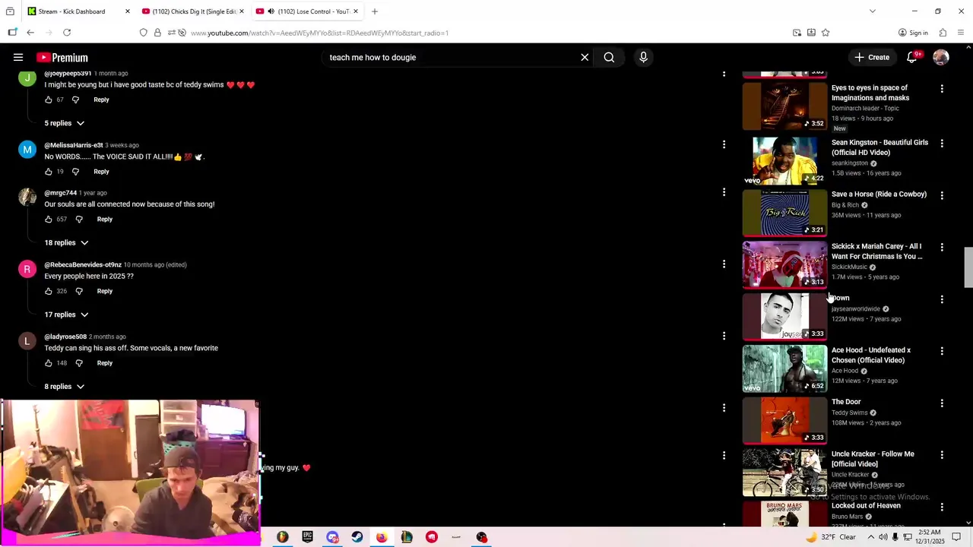Open the notifications bell
This screenshot has width=973, height=547.
click(911, 57)
